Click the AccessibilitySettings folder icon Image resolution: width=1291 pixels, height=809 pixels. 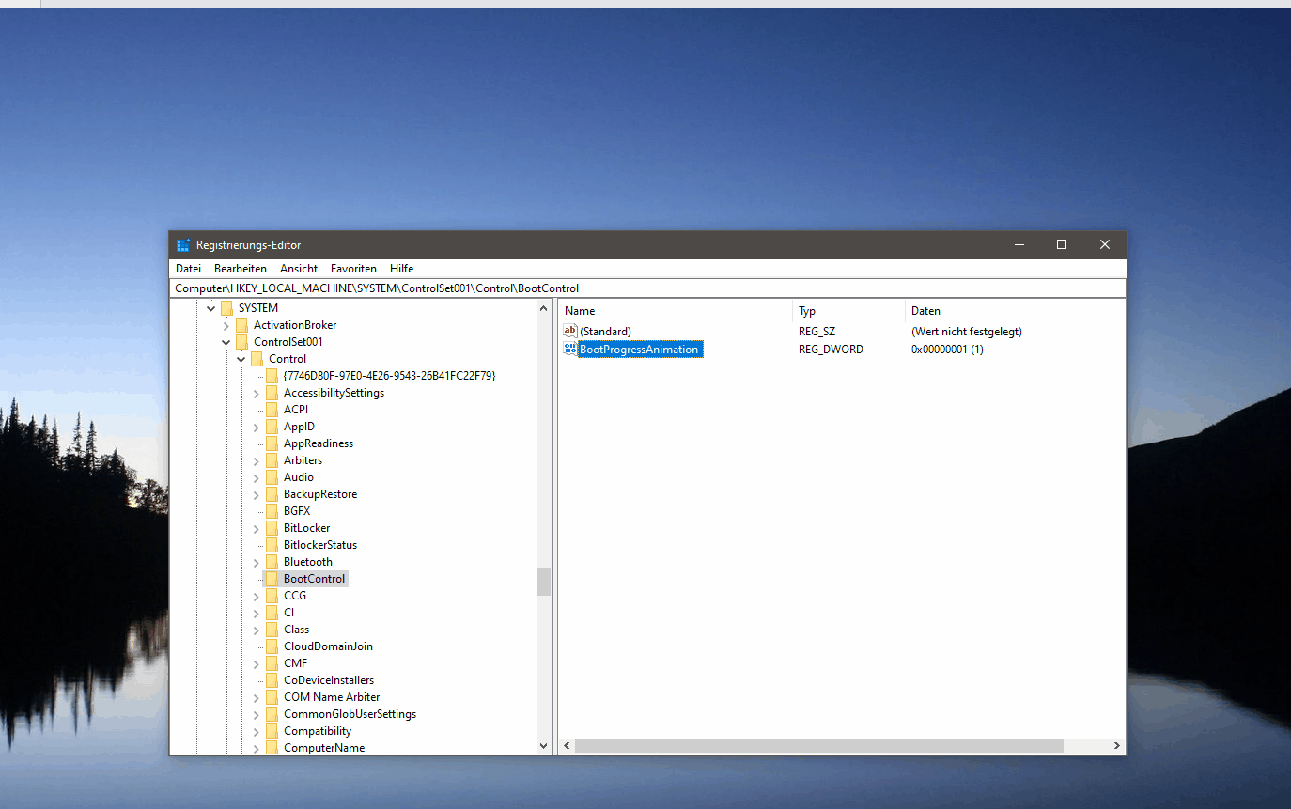click(x=272, y=393)
